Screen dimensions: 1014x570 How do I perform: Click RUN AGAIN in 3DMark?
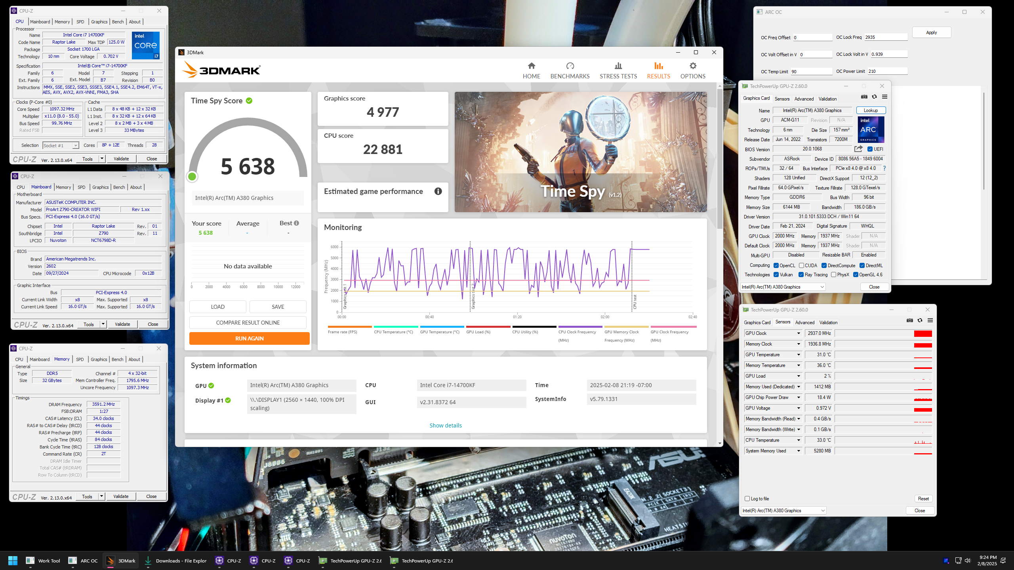click(249, 338)
